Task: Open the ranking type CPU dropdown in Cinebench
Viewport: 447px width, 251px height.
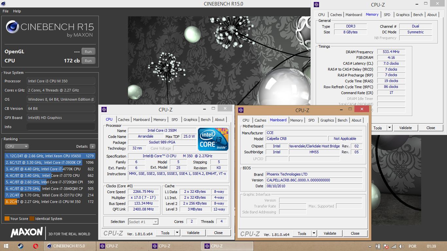Action: tap(17, 146)
